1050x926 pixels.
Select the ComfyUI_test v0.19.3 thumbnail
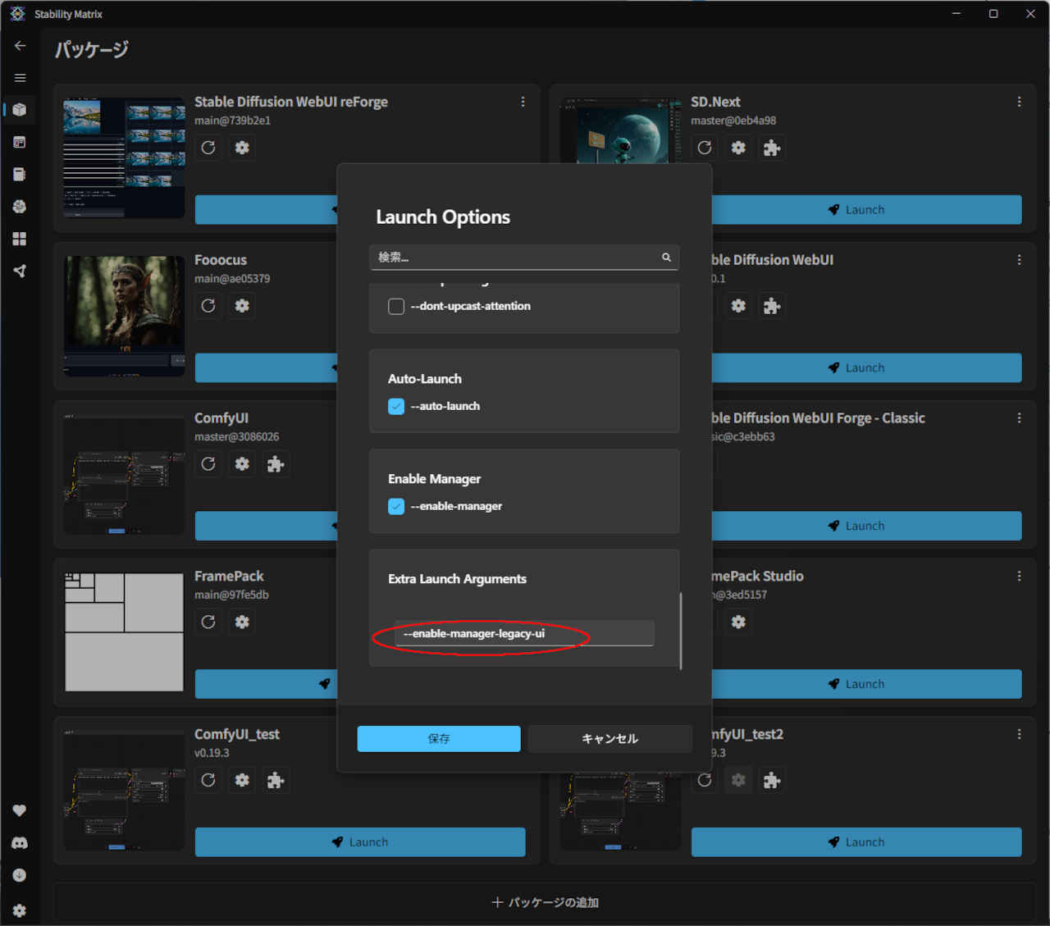pyautogui.click(x=124, y=791)
